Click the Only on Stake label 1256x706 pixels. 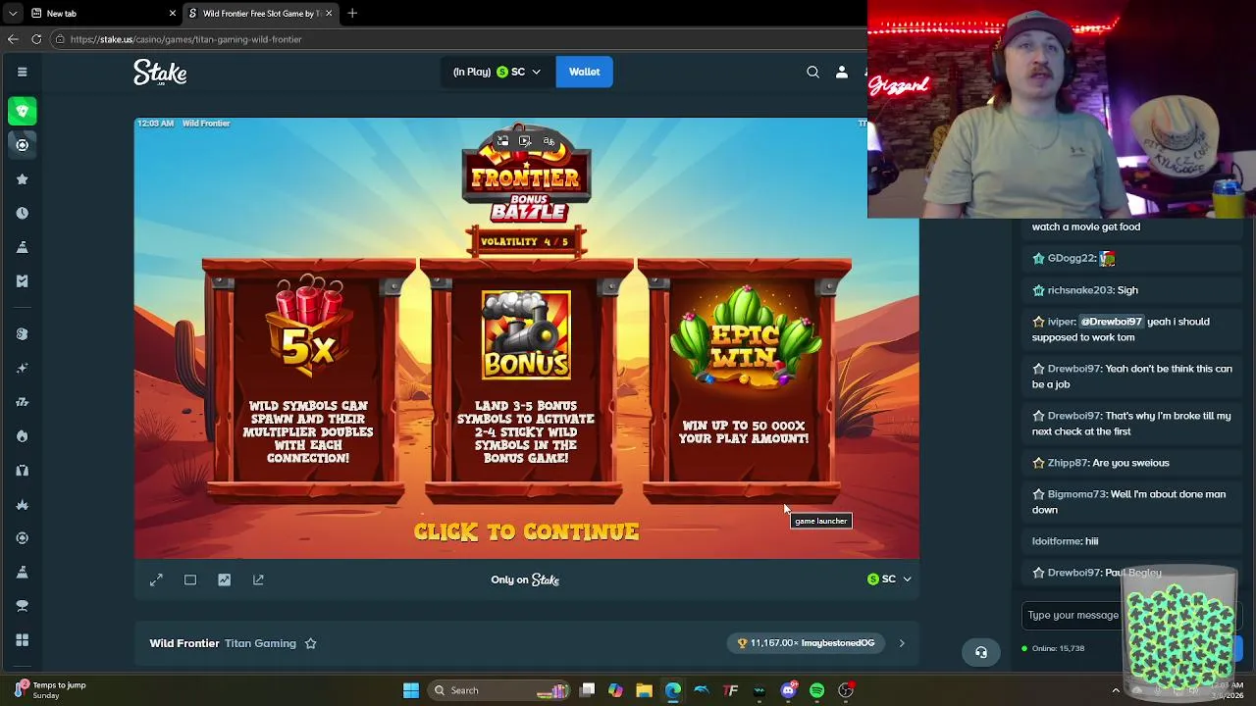click(x=525, y=580)
